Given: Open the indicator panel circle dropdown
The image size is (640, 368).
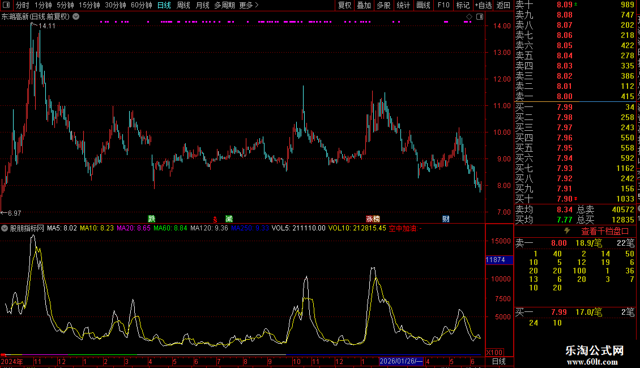Looking at the screenshot, I should (5, 228).
